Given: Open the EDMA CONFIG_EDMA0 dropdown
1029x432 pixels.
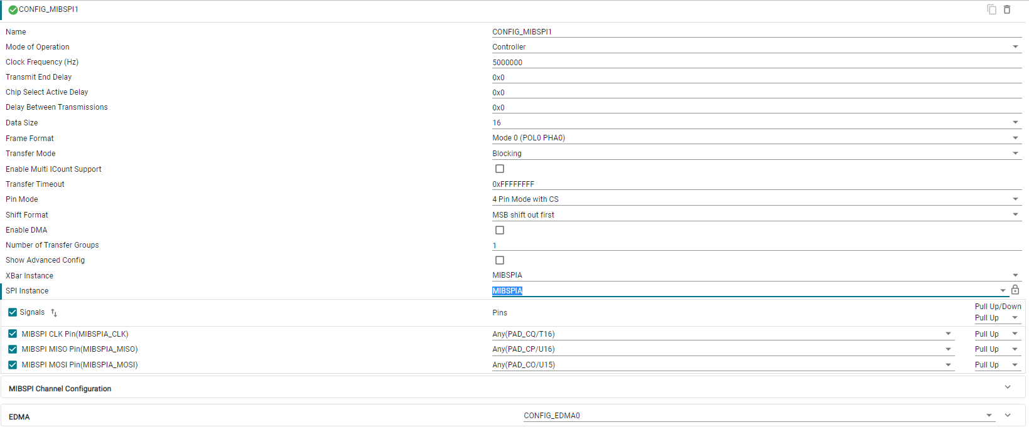Looking at the screenshot, I should 989,415.
